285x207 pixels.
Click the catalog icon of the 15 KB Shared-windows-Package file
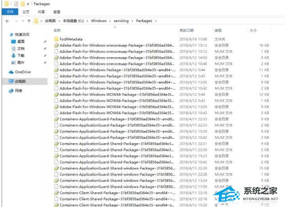[x=57, y=168]
